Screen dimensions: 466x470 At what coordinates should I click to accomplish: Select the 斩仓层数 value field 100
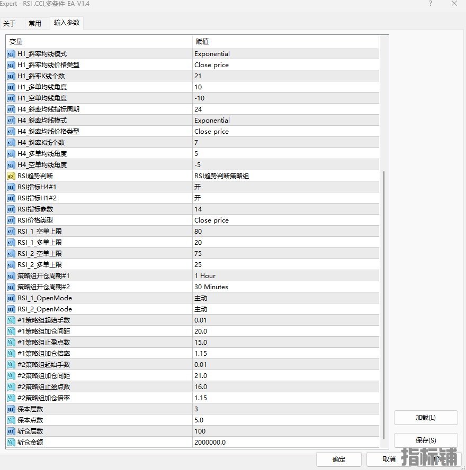[x=200, y=431]
